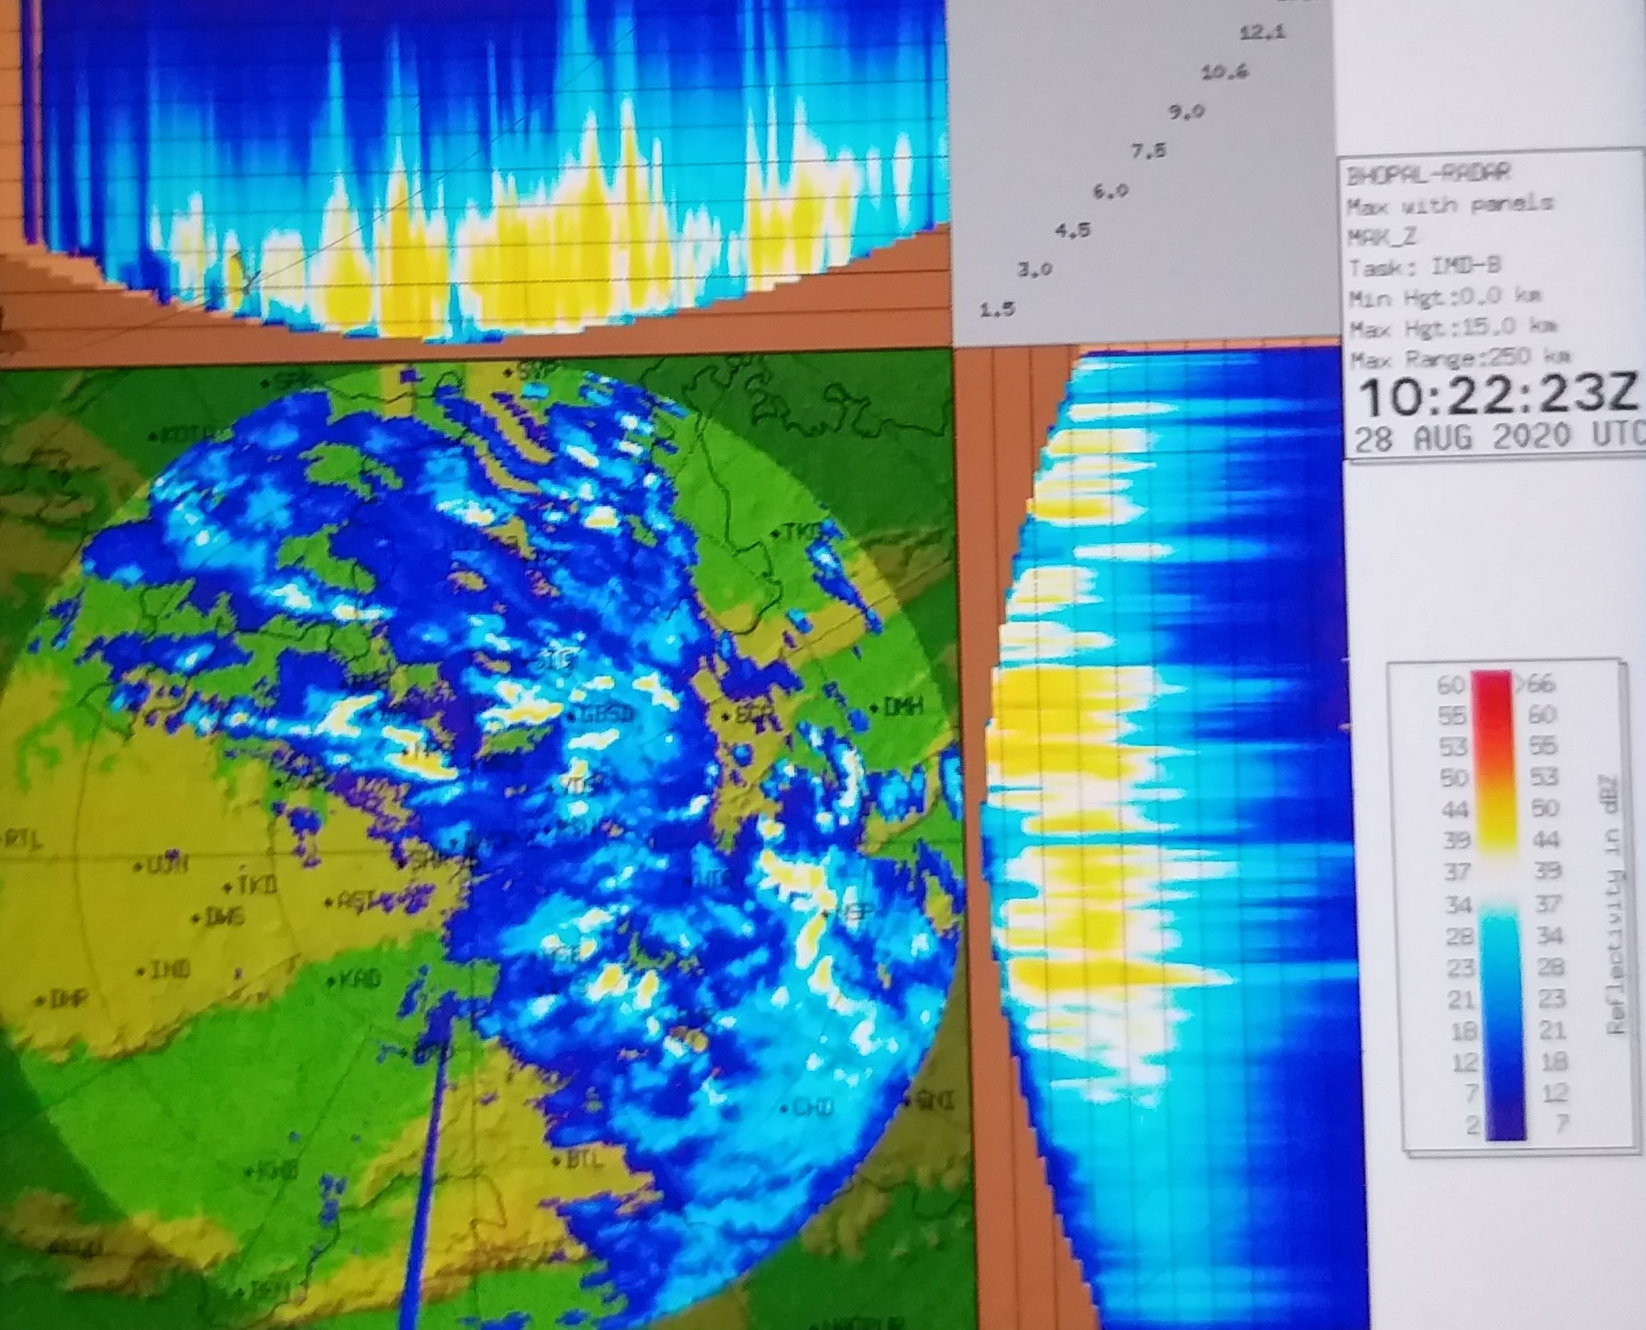Click the UJN station marker on the map
This screenshot has width=1646, height=1330.
[160, 866]
